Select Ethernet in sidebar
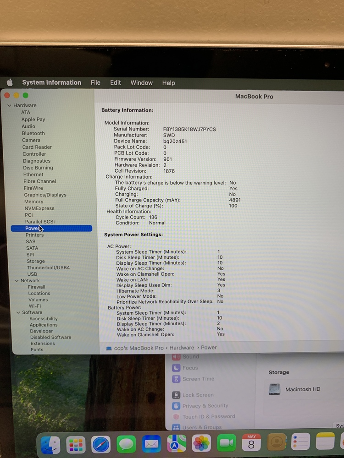344x458 pixels. click(x=33, y=174)
